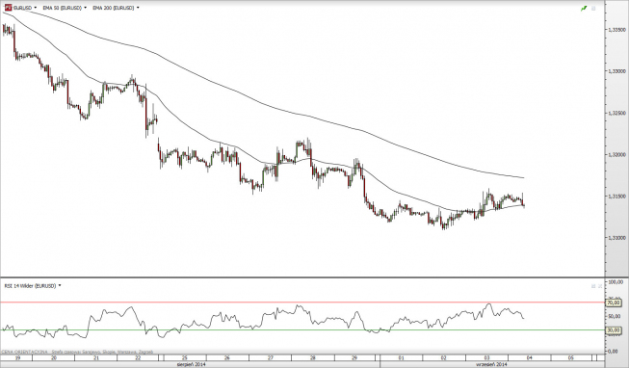Select date 03 on the time axis
The width and height of the screenshot is (629, 368).
pos(487,357)
